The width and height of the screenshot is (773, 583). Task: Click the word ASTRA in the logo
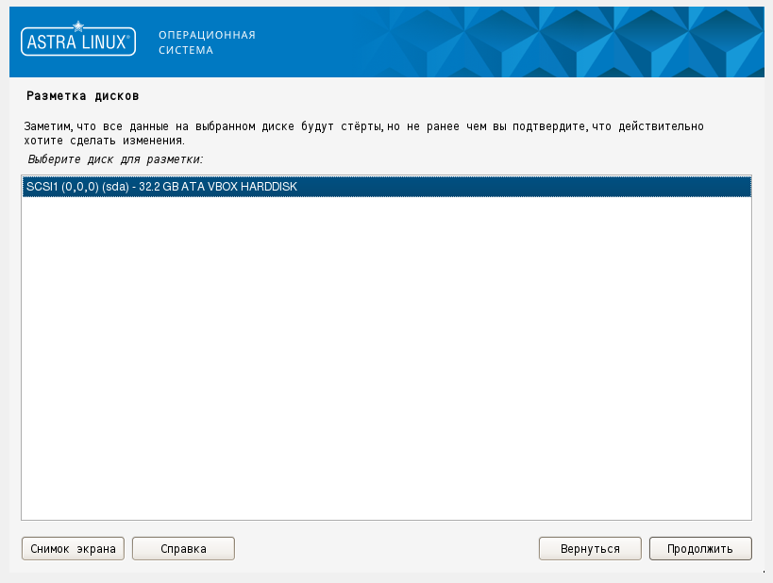(52, 42)
